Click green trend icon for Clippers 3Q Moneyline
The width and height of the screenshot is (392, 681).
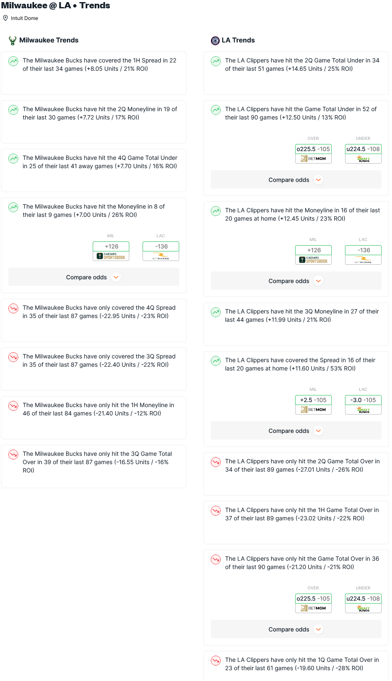(216, 312)
